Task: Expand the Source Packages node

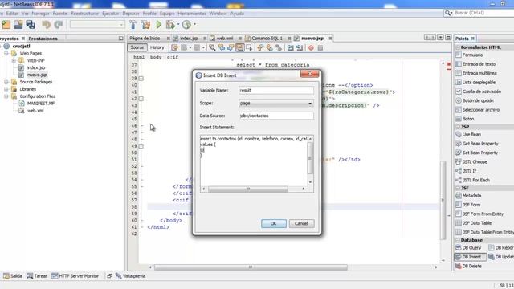Action: 6,82
